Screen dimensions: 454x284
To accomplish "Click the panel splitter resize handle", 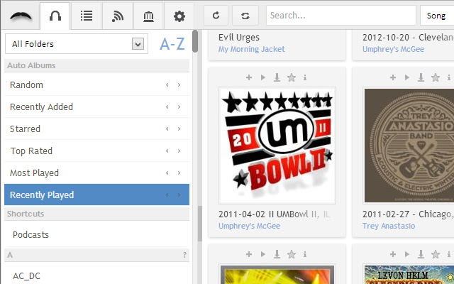I will tap(200, 224).
